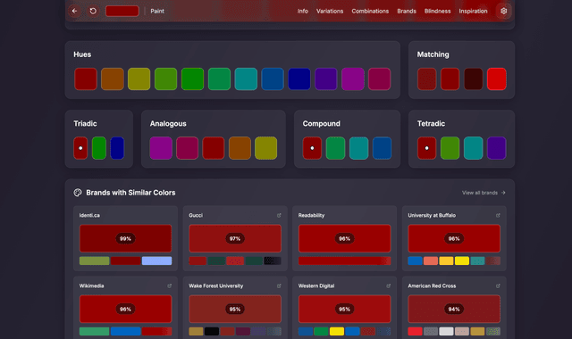Click View all brands link
The height and width of the screenshot is (339, 572).
coord(484,193)
